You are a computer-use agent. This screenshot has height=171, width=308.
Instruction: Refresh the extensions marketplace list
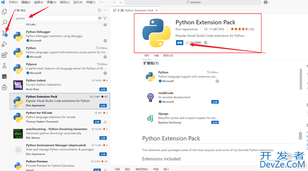(x=99, y=10)
